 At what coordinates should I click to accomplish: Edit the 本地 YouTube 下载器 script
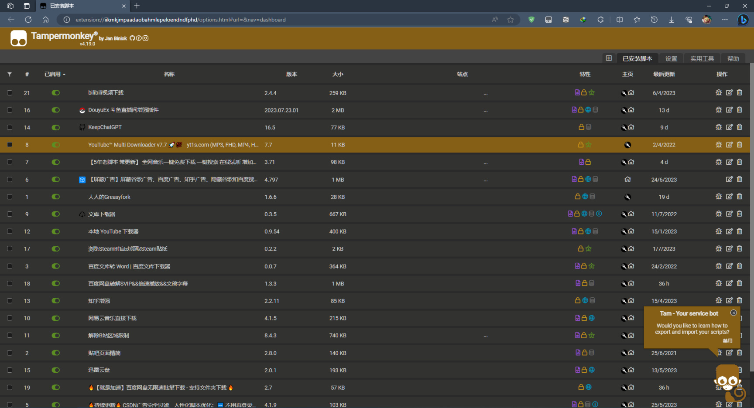point(729,231)
